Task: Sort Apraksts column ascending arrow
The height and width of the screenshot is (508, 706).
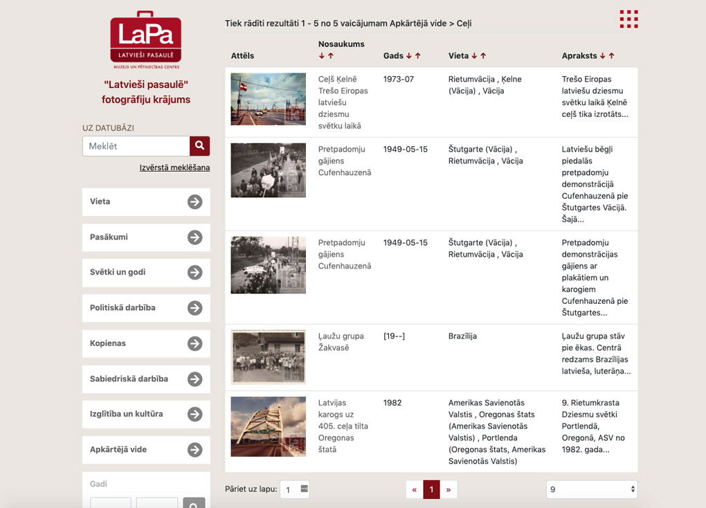Action: point(611,56)
